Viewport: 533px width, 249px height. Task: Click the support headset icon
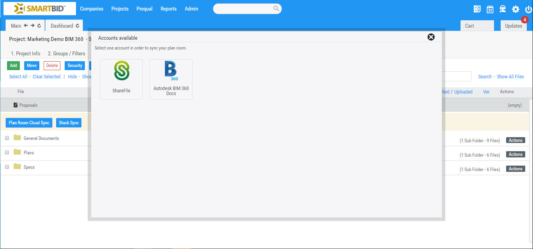click(503, 8)
